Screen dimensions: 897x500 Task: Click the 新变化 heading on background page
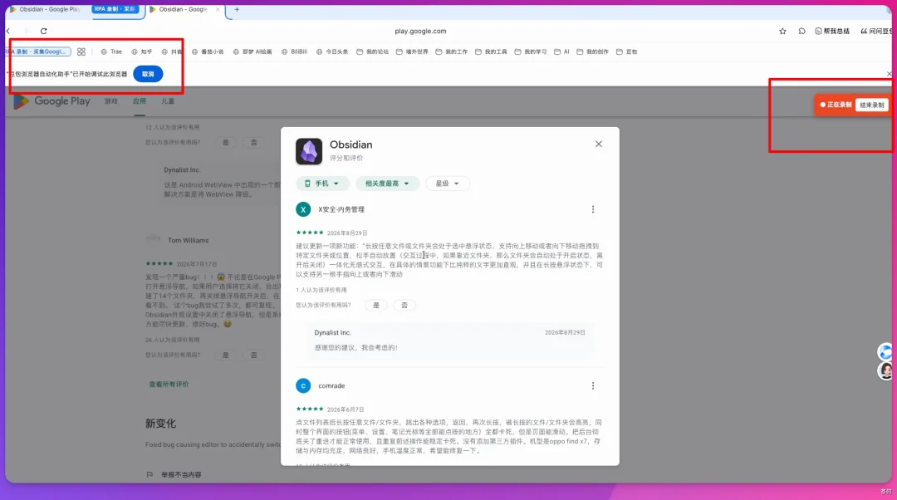(160, 424)
